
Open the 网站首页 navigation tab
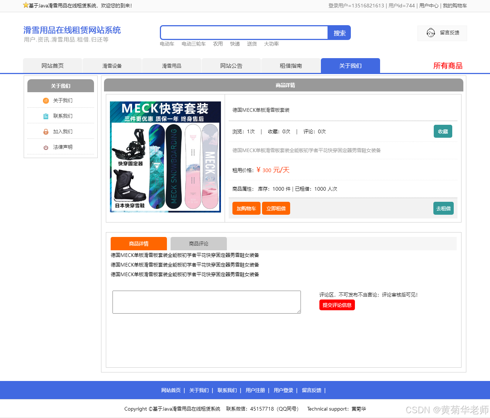click(53, 66)
